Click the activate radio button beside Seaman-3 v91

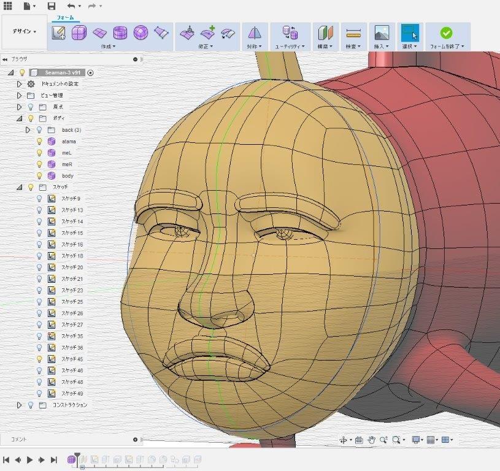point(91,72)
